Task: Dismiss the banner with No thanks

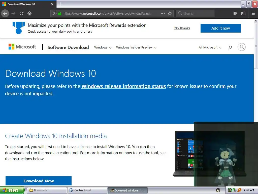Action: pos(182,28)
